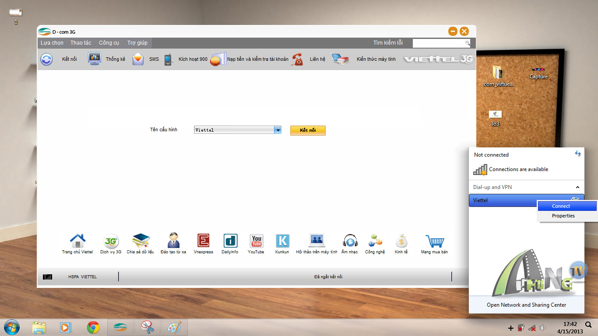Click the volume speaker tray icon
The image size is (598, 336).
pyautogui.click(x=543, y=328)
